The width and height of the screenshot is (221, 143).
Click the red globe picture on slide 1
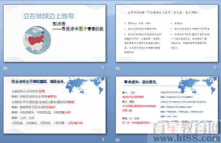point(37,40)
